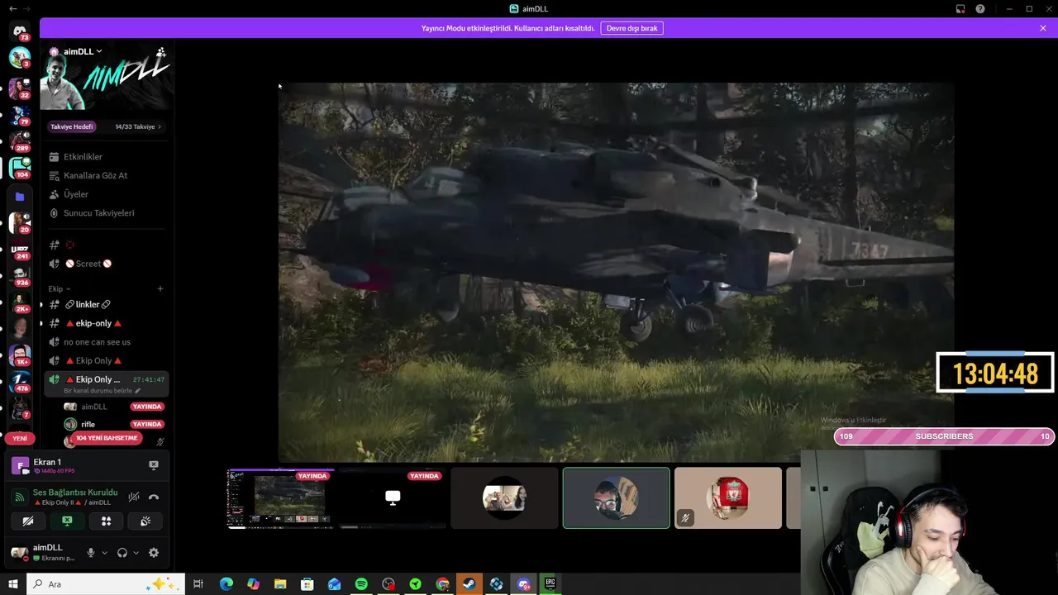Click Devre dışı bırak in streamer banner

pos(631,28)
